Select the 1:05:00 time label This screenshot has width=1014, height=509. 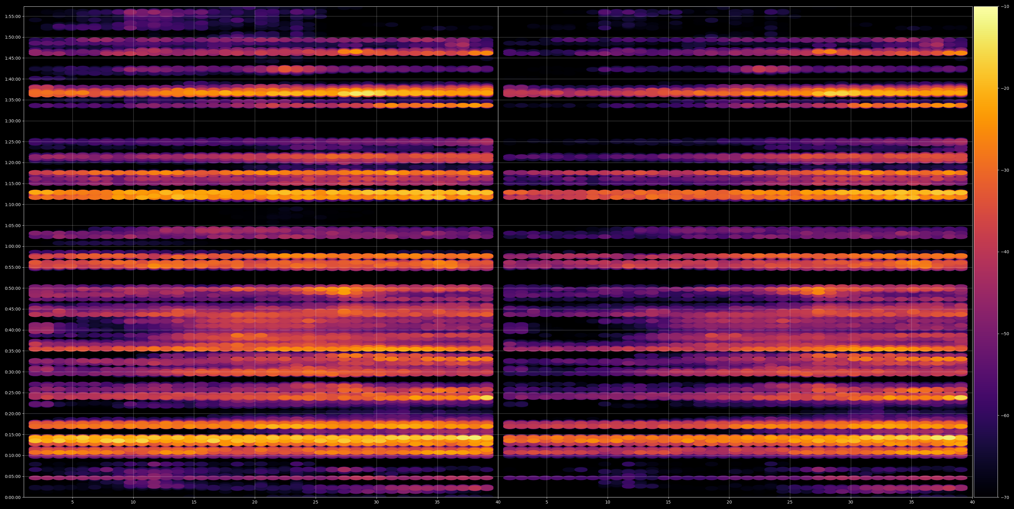coord(12,226)
